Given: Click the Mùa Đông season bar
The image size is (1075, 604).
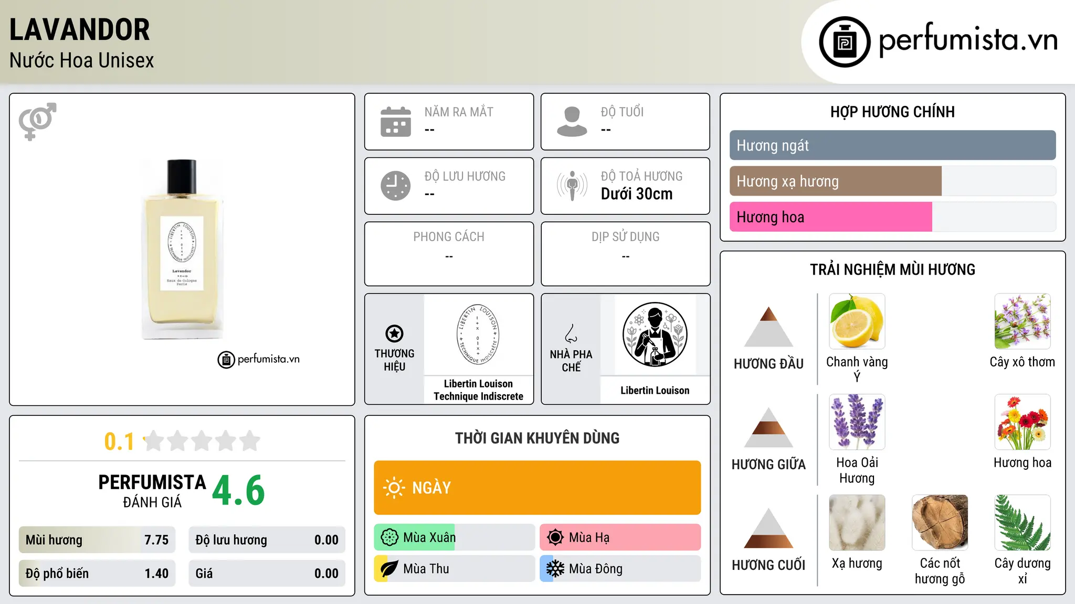Looking at the screenshot, I should pos(620,569).
